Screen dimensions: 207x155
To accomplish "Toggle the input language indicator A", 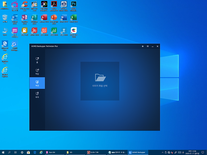I will pyautogui.click(x=183, y=152).
